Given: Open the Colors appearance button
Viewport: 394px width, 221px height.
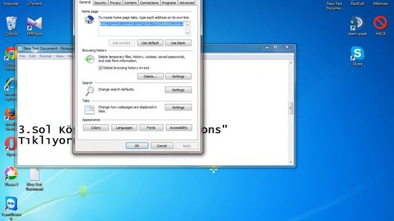Looking at the screenshot, I should [96, 128].
